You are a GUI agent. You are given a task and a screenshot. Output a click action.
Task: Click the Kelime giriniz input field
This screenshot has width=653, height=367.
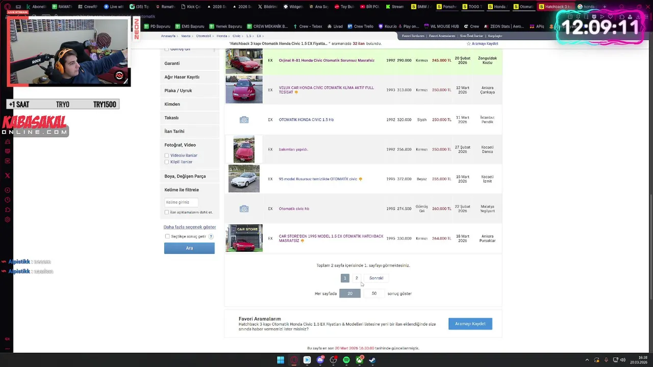181,202
